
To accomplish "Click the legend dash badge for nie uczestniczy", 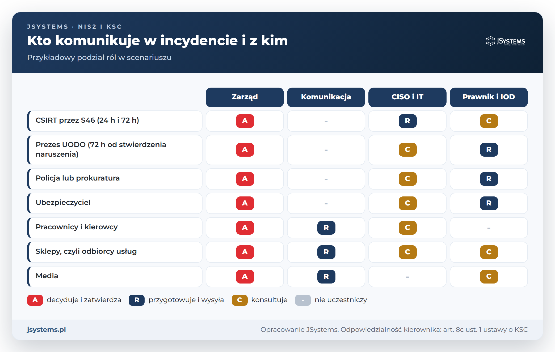I will click(303, 300).
